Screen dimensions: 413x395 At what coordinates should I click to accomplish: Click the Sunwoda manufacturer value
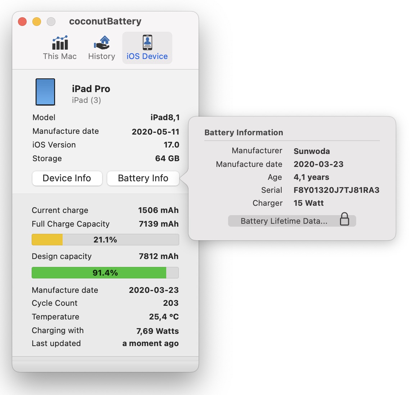312,151
